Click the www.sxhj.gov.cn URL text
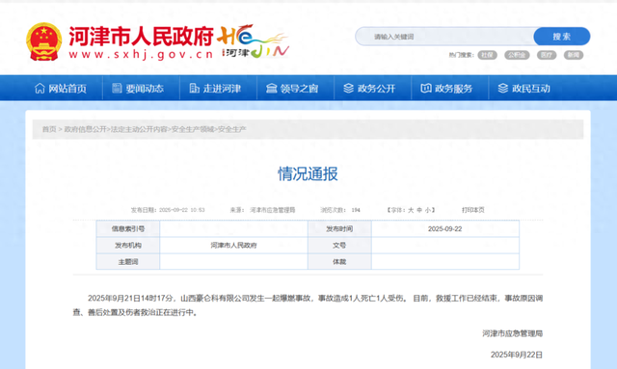This screenshot has width=617, height=369. [x=141, y=54]
